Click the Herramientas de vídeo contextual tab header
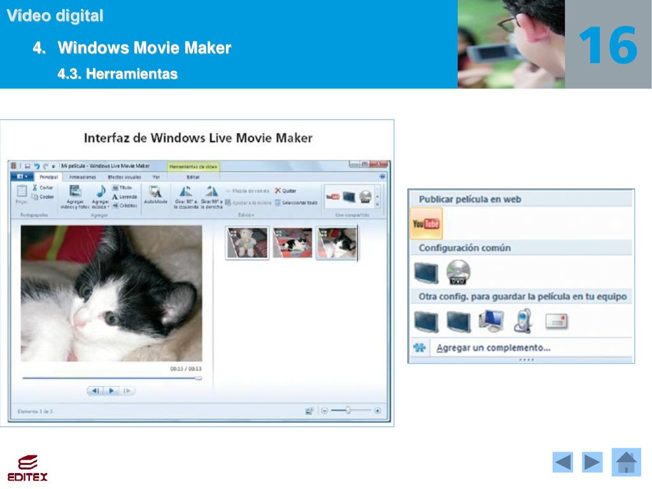 coord(194,167)
